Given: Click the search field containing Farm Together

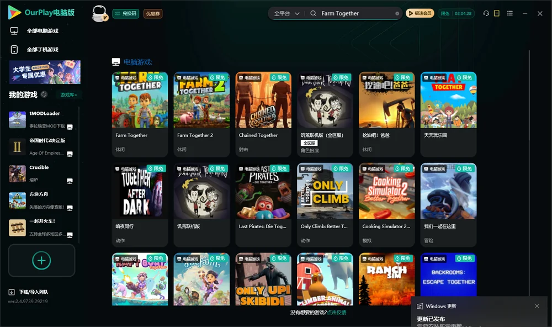Looking at the screenshot, I should [x=355, y=13].
